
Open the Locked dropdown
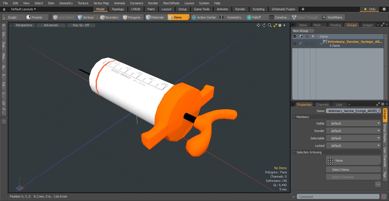point(353,146)
